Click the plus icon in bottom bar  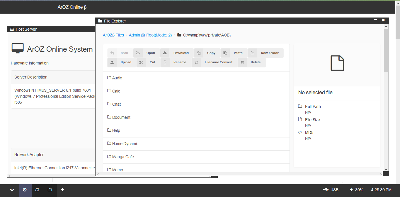pos(62,190)
